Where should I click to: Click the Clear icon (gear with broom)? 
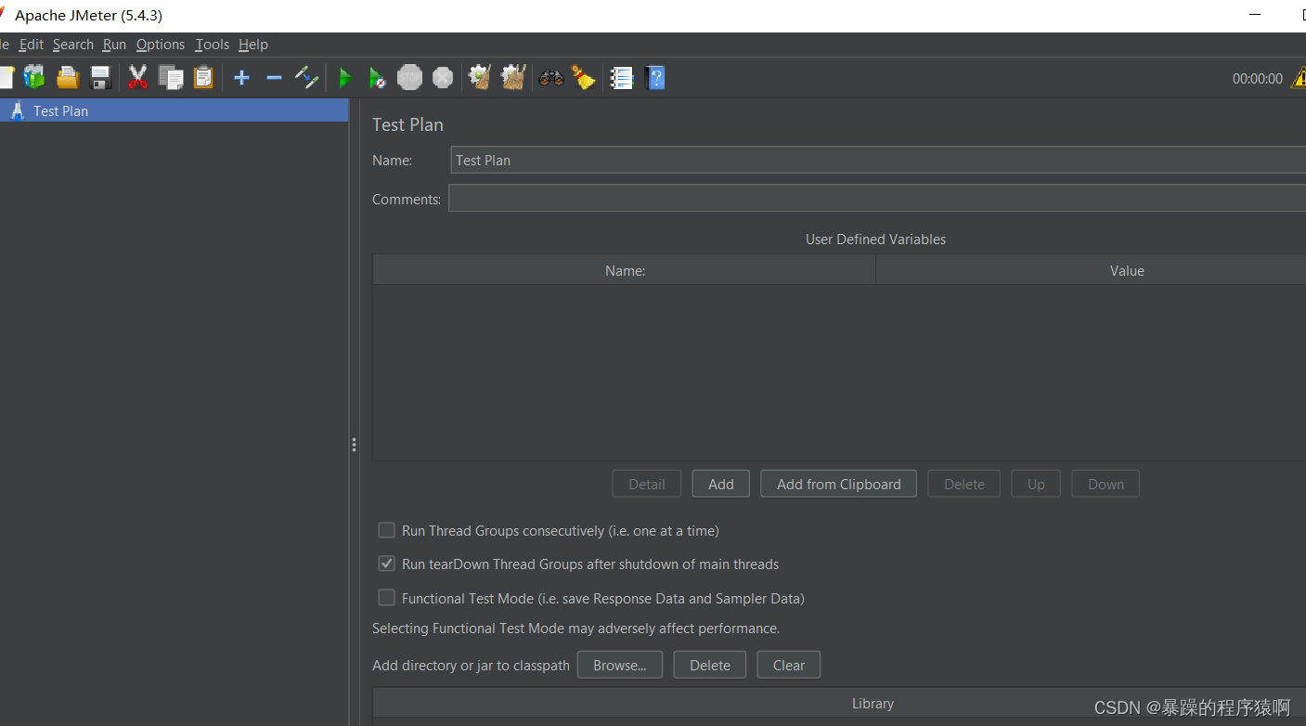pyautogui.click(x=480, y=77)
